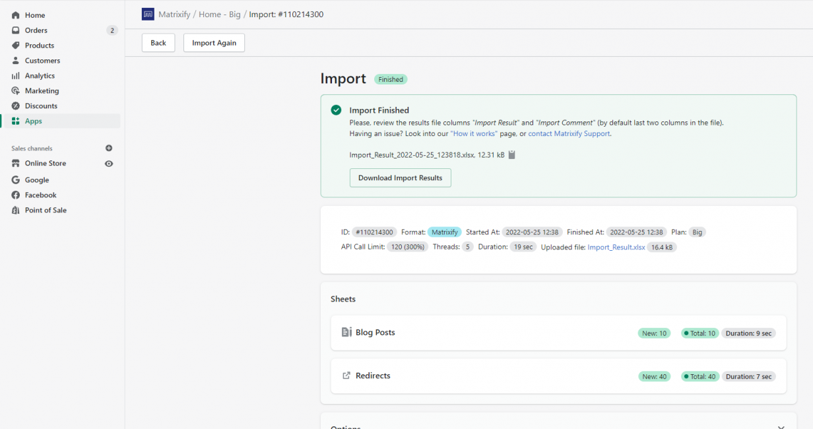Click the Discounts tag icon
The width and height of the screenshot is (813, 429).
(x=15, y=106)
